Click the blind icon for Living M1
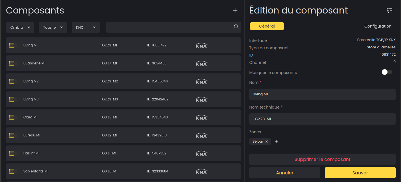401x182 pixels. click(12, 45)
